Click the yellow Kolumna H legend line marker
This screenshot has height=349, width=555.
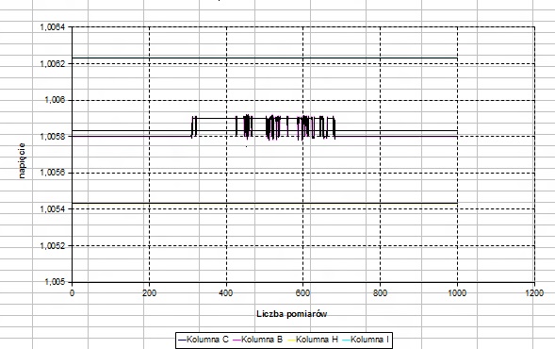tap(291, 340)
